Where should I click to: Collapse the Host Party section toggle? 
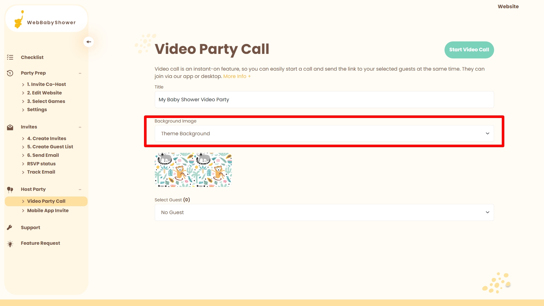(x=80, y=189)
